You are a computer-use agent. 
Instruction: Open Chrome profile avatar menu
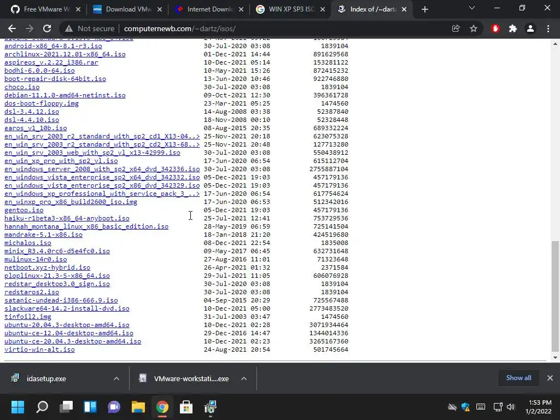click(530, 28)
